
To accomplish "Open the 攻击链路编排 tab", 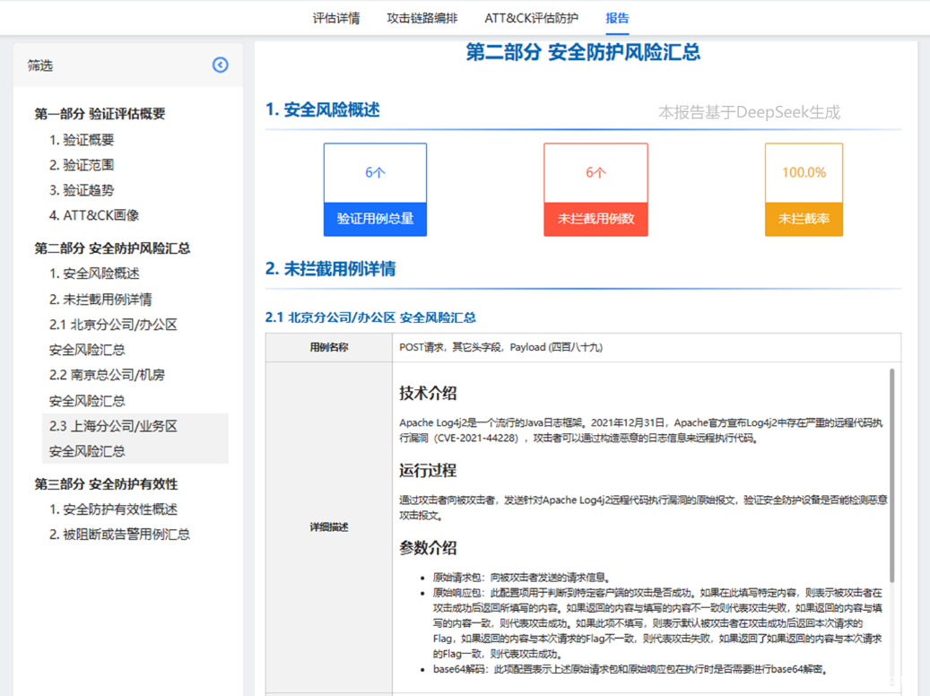I will (x=422, y=18).
